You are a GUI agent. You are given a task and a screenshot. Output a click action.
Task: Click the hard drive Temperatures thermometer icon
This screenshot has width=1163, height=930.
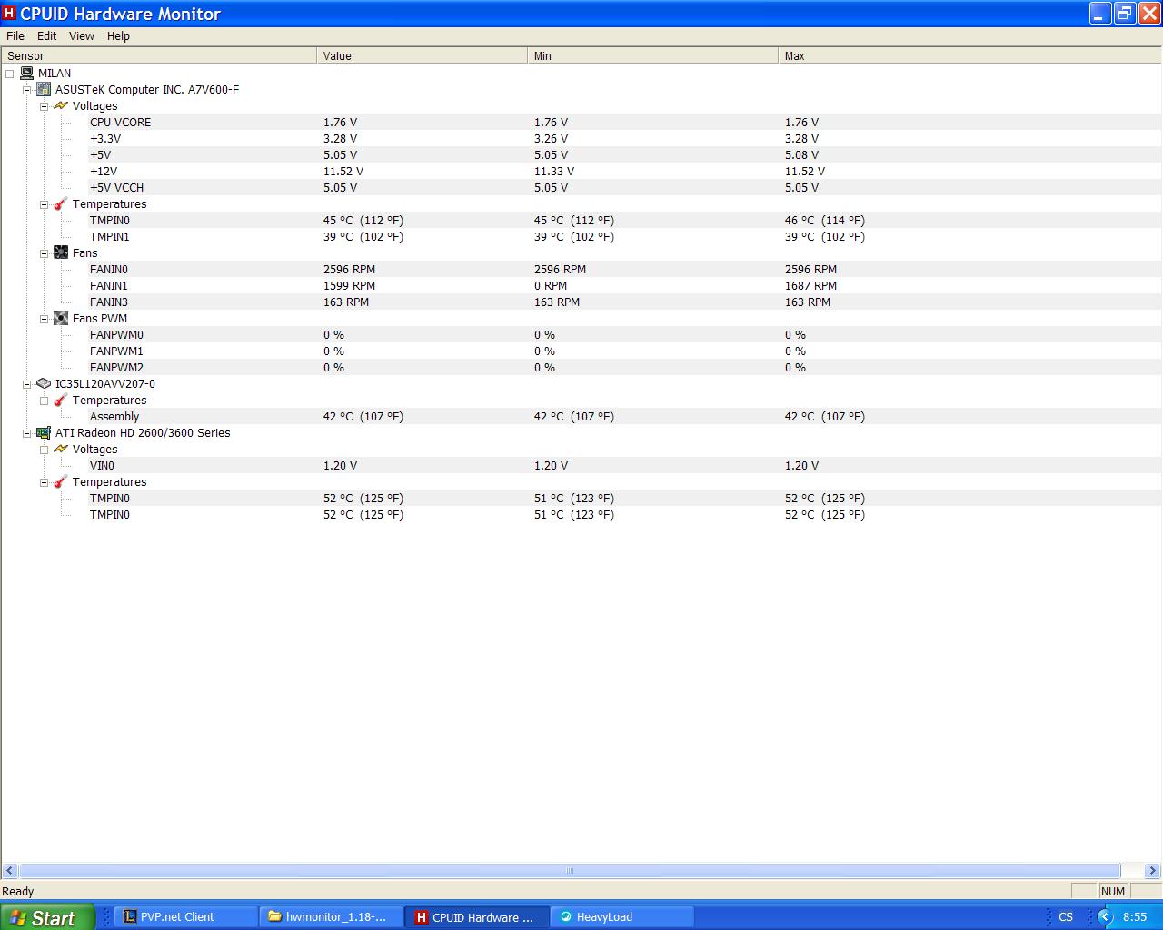[61, 400]
